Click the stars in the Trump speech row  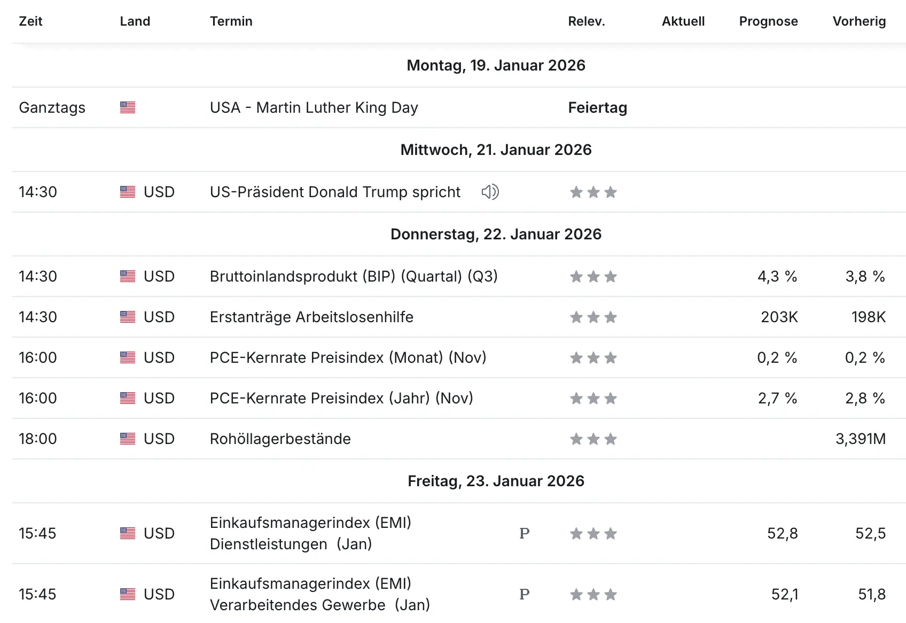[x=593, y=192]
